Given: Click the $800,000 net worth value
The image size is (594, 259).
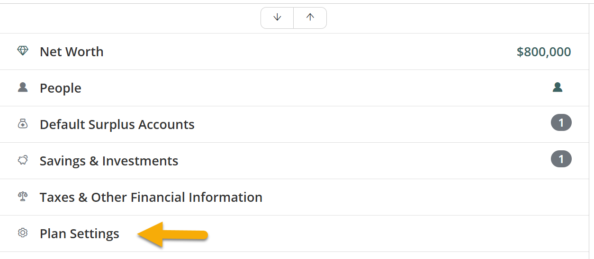Looking at the screenshot, I should pyautogui.click(x=544, y=52).
